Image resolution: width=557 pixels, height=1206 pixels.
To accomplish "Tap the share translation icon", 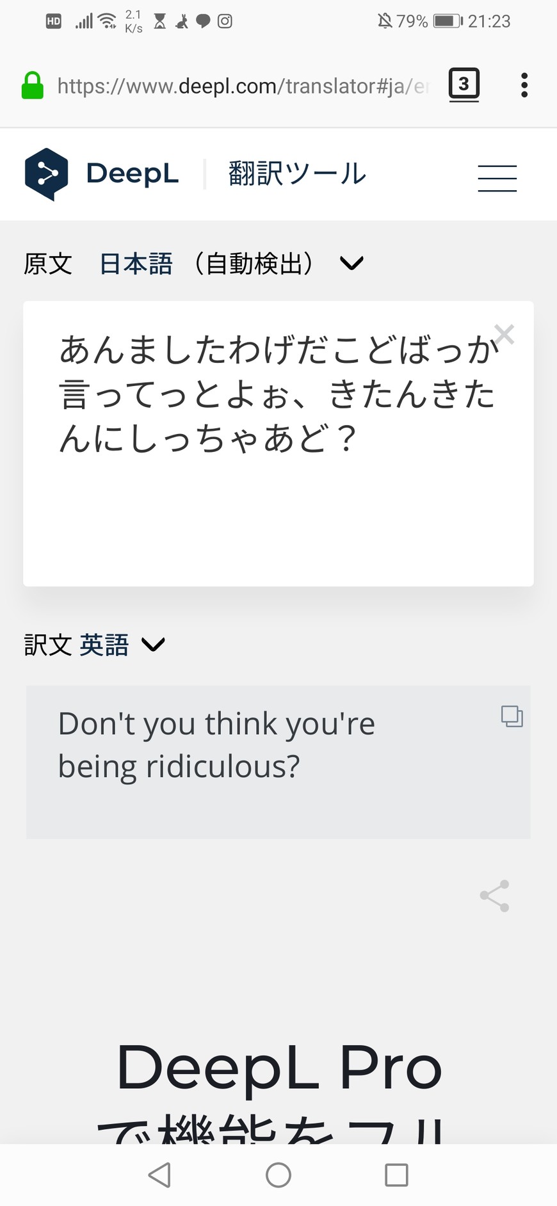I will [495, 896].
